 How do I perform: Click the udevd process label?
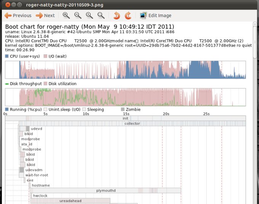pyautogui.click(x=37, y=129)
